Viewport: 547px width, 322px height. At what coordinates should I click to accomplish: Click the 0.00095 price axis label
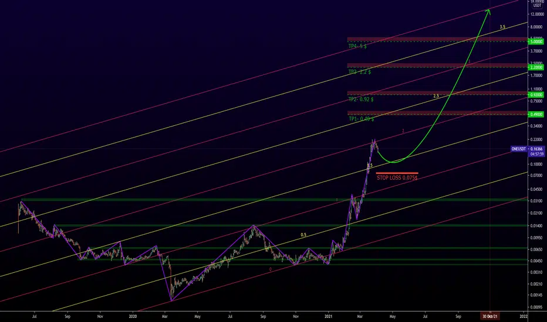(x=537, y=307)
